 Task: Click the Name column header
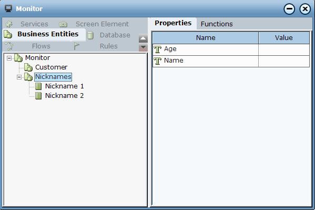coord(206,38)
